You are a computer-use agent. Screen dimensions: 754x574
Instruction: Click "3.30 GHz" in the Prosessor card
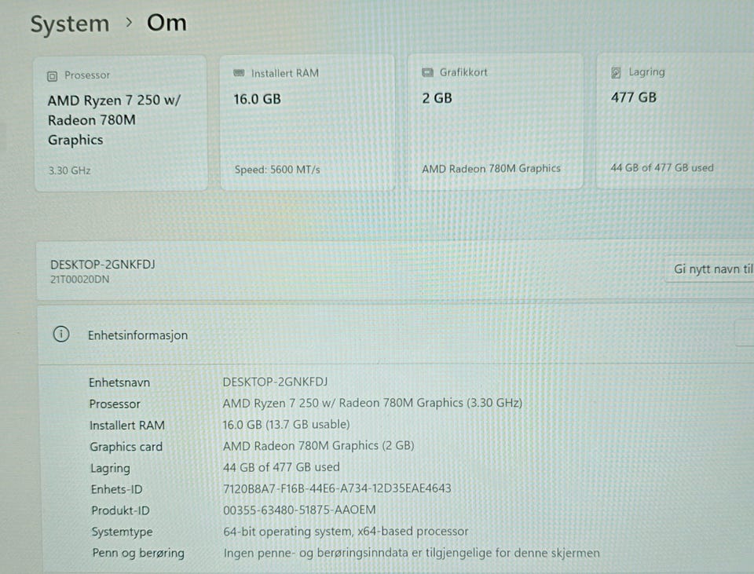point(70,170)
